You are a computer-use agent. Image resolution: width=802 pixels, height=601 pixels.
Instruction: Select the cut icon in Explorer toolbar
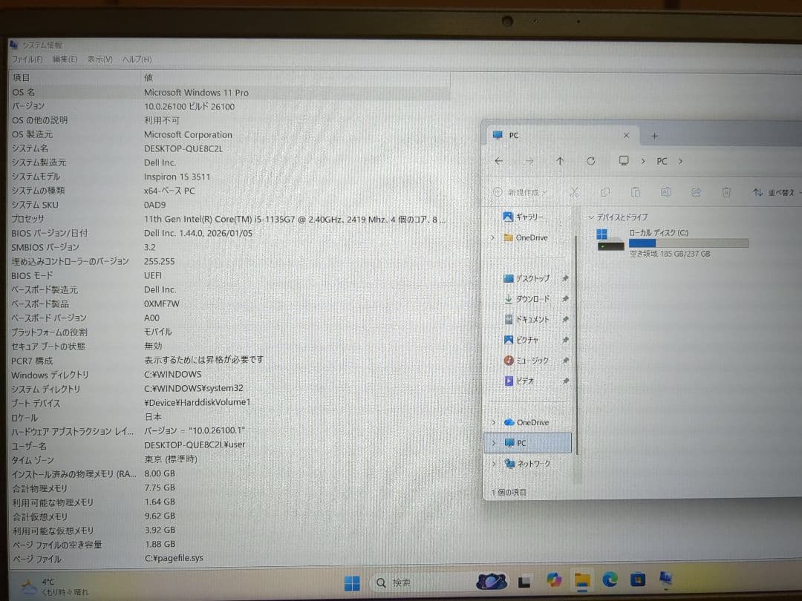[574, 191]
